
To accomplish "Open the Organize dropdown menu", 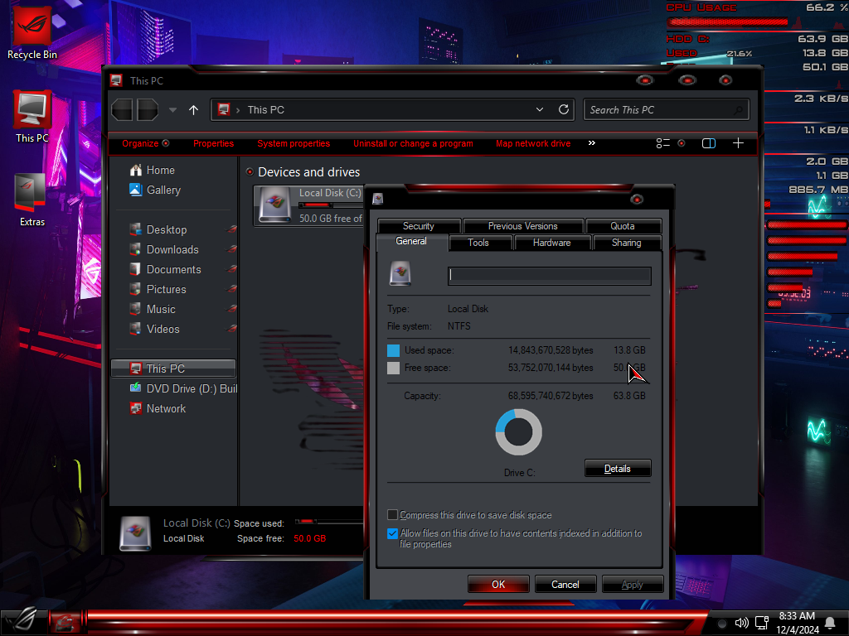I will (x=146, y=143).
